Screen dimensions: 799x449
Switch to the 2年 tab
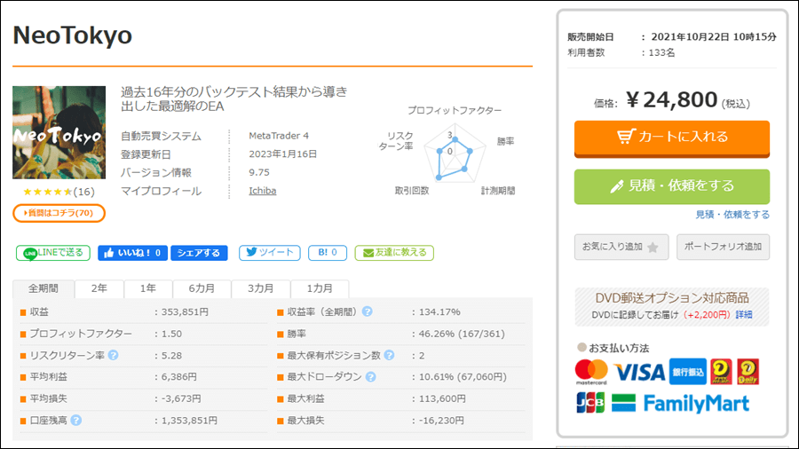[99, 288]
